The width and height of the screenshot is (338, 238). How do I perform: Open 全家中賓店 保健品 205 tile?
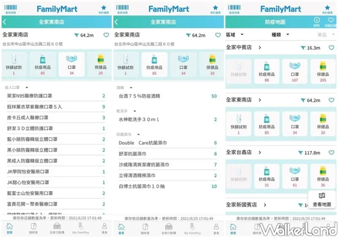(323, 71)
